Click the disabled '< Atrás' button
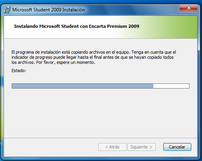This screenshot has width=202, height=161. (113, 147)
